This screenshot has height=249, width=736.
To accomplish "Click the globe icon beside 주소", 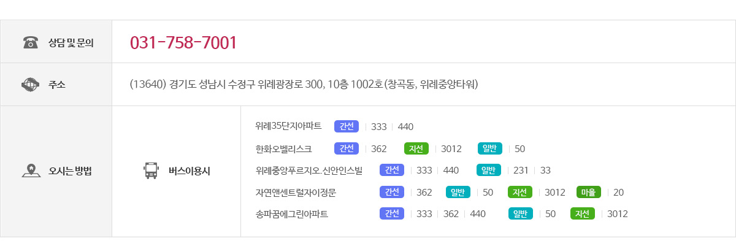I will [x=30, y=84].
